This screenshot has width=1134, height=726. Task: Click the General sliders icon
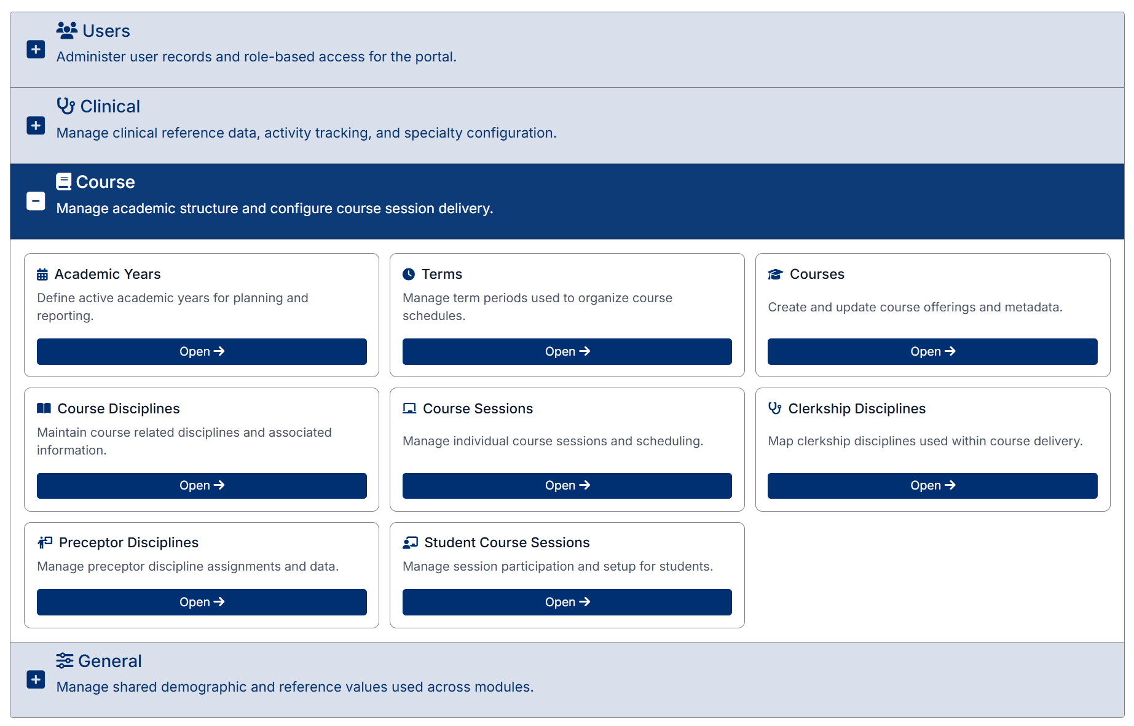(65, 660)
